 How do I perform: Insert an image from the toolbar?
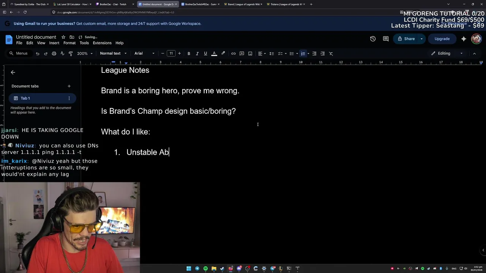click(250, 53)
